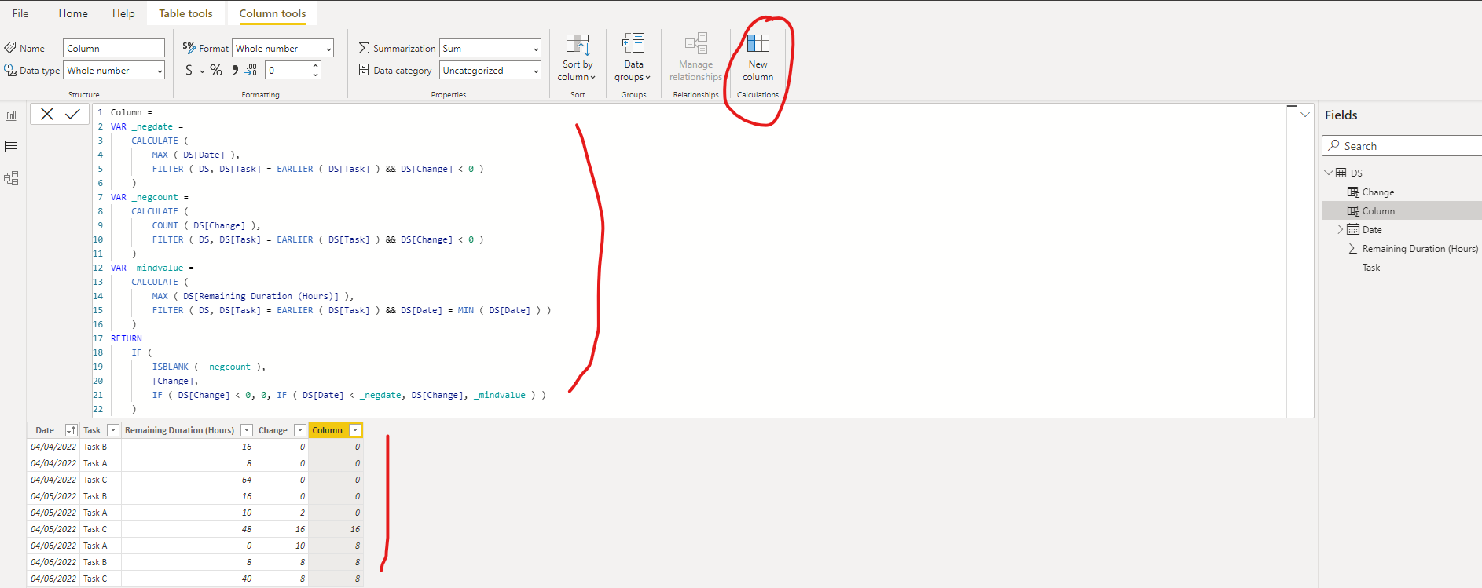Open Remaining Duration (Hours) header filter
Image resolution: width=1482 pixels, height=588 pixels.
[x=246, y=430]
